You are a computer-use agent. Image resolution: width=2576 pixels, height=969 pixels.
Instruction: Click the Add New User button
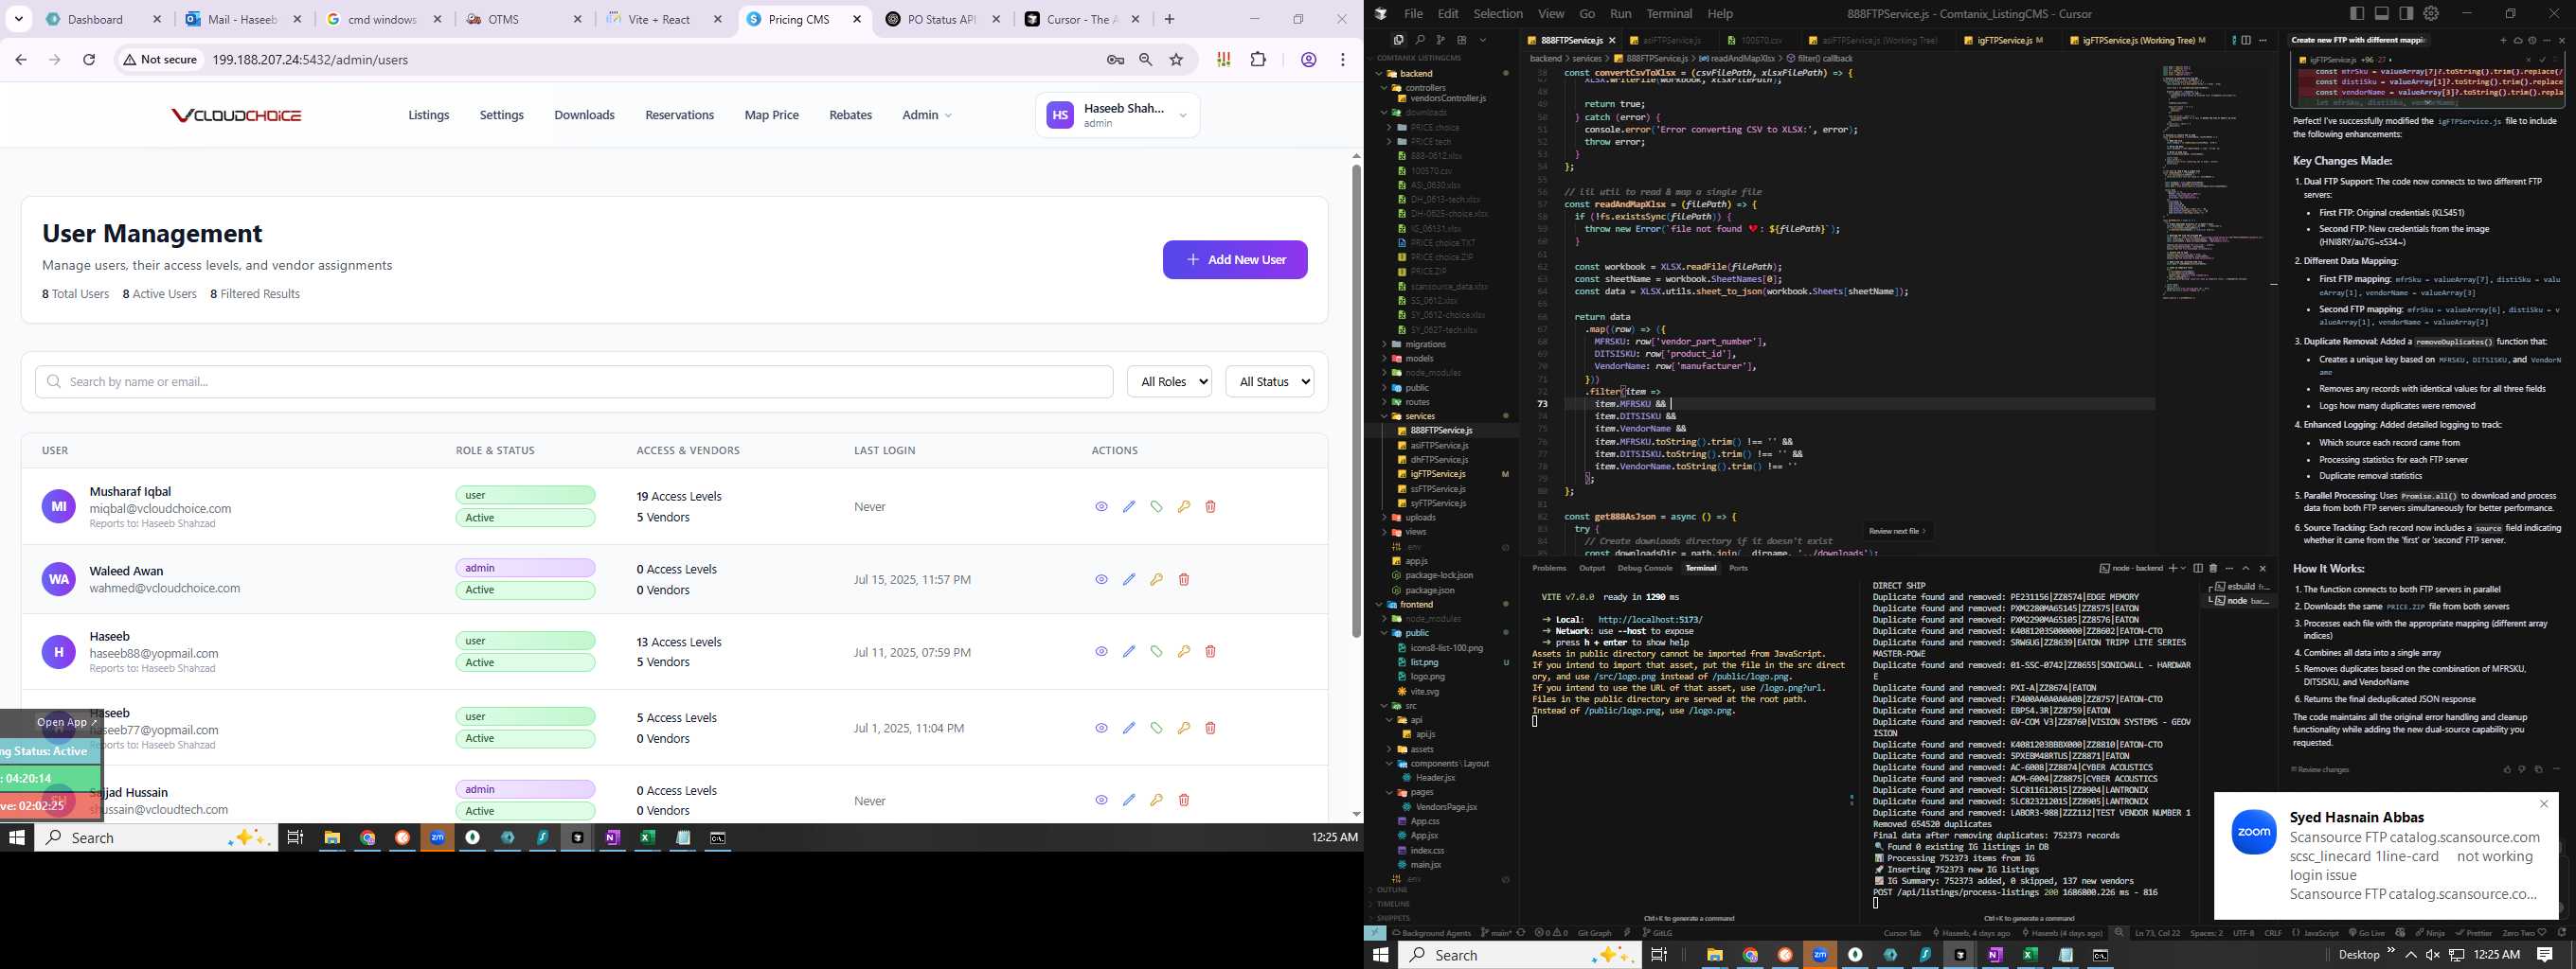pos(1235,259)
